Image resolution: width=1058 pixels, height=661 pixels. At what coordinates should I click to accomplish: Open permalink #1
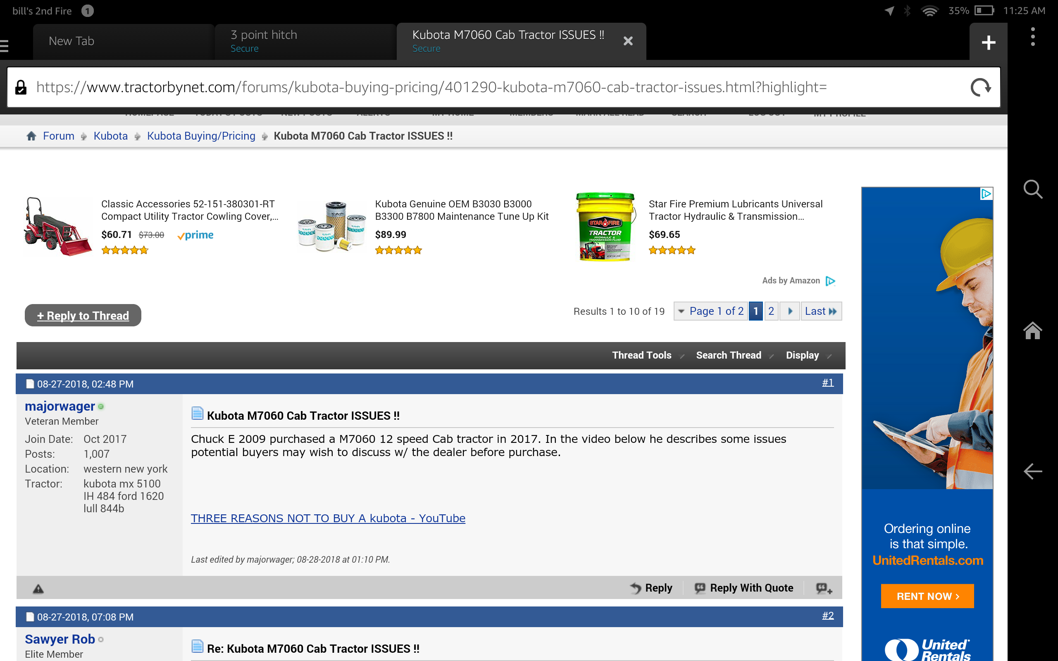828,383
